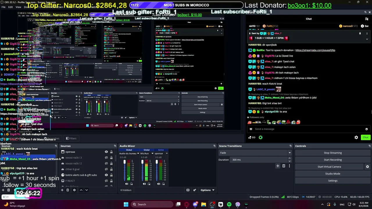Delete scene transition with trash icon
The image size is (372, 209).
[x=284, y=166]
